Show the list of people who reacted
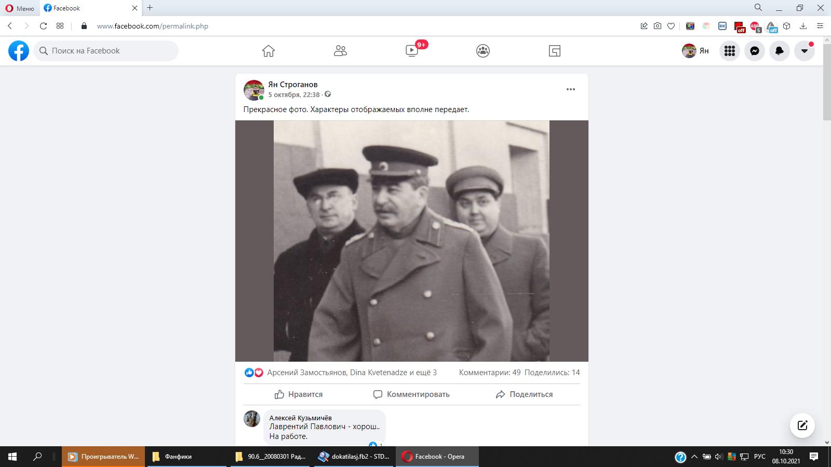This screenshot has height=467, width=831. point(352,373)
